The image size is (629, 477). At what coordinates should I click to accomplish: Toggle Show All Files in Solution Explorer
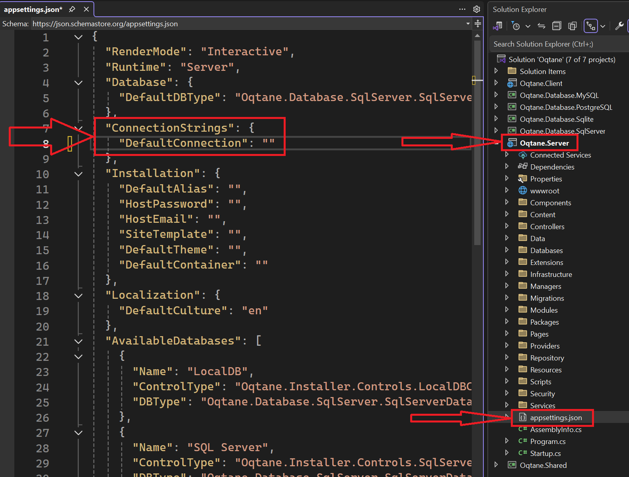click(x=573, y=26)
